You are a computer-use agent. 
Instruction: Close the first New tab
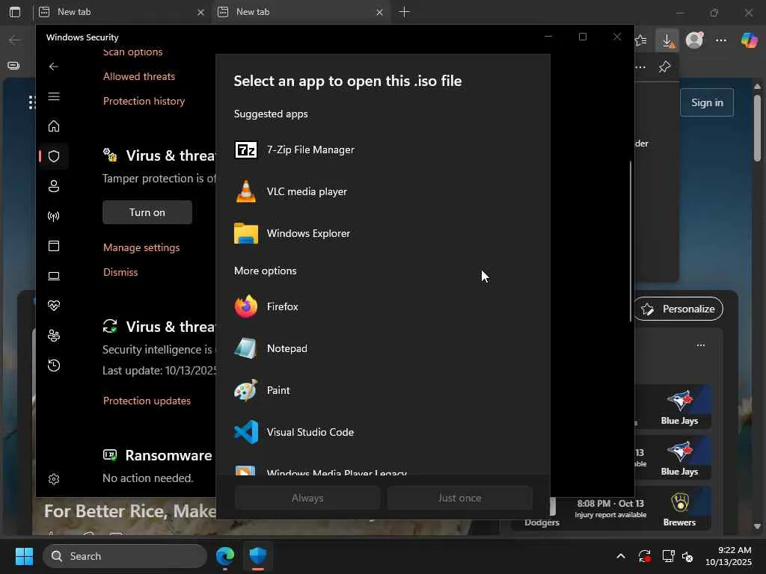[x=200, y=12]
